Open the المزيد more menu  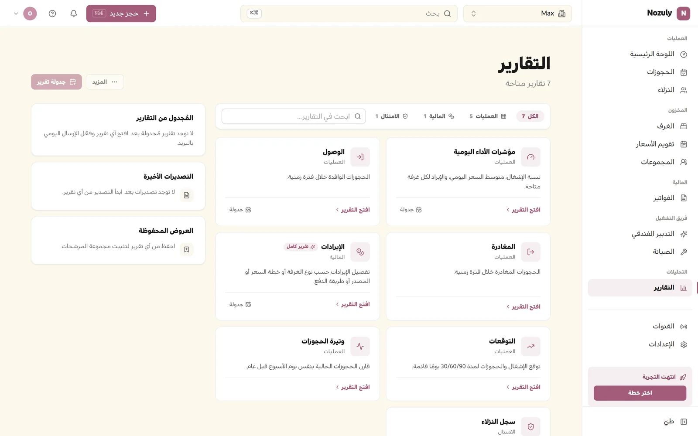pyautogui.click(x=105, y=82)
